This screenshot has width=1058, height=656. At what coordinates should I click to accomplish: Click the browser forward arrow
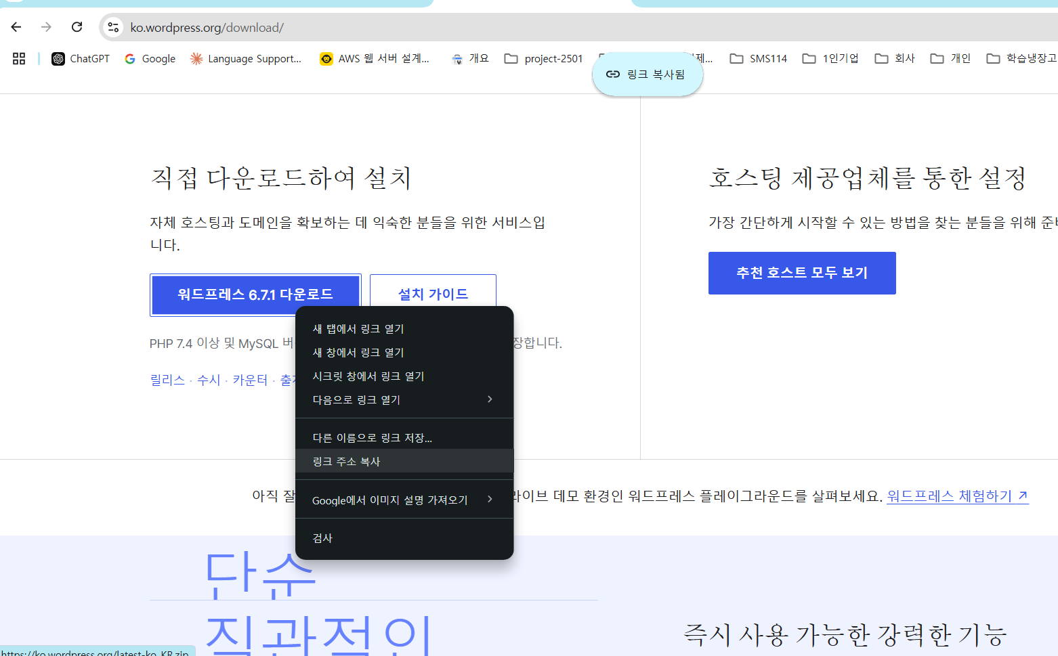click(46, 27)
